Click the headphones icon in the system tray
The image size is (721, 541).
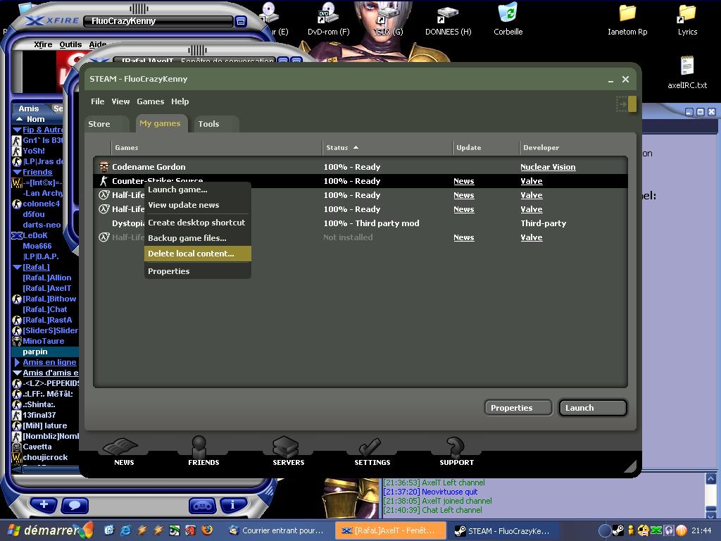[x=669, y=530]
